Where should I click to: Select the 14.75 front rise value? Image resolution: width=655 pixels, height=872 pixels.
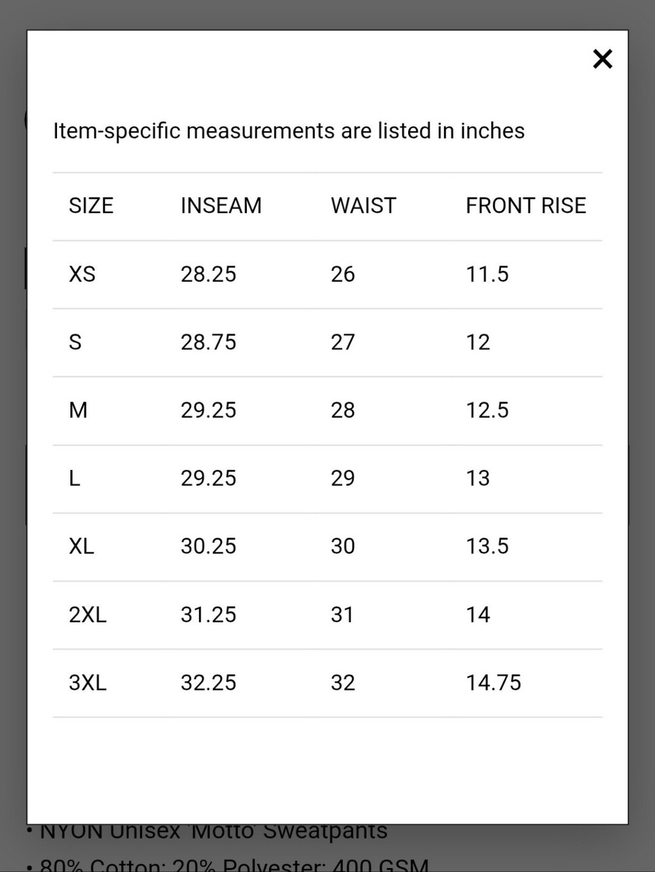coord(493,683)
